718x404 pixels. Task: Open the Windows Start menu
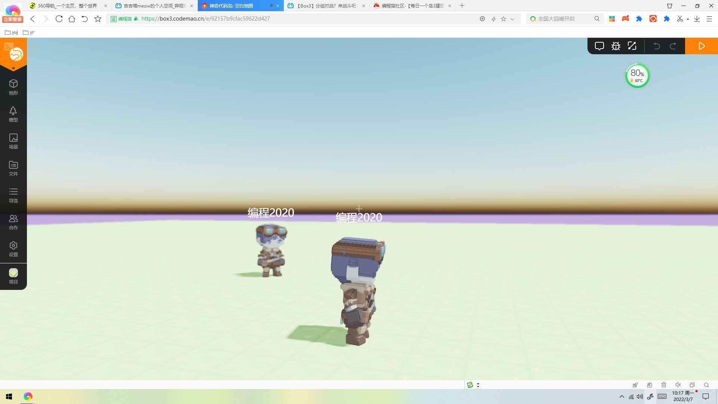9,397
